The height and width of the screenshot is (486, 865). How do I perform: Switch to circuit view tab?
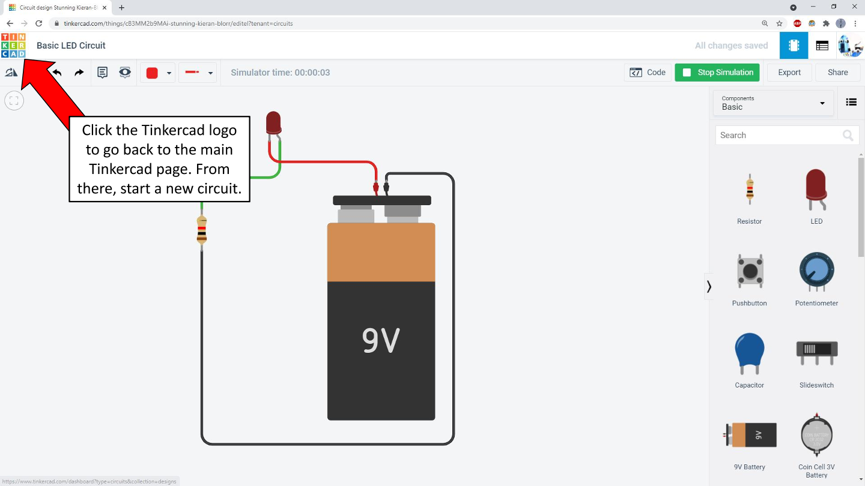[794, 46]
